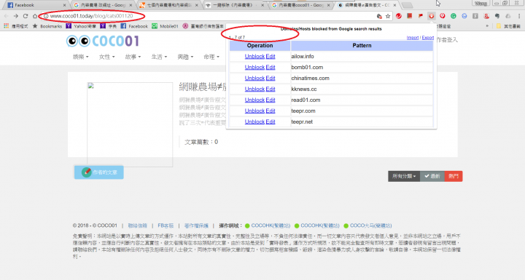525x280 pixels.
Task: Click the broken author image thumbnail
Action: click(130, 124)
